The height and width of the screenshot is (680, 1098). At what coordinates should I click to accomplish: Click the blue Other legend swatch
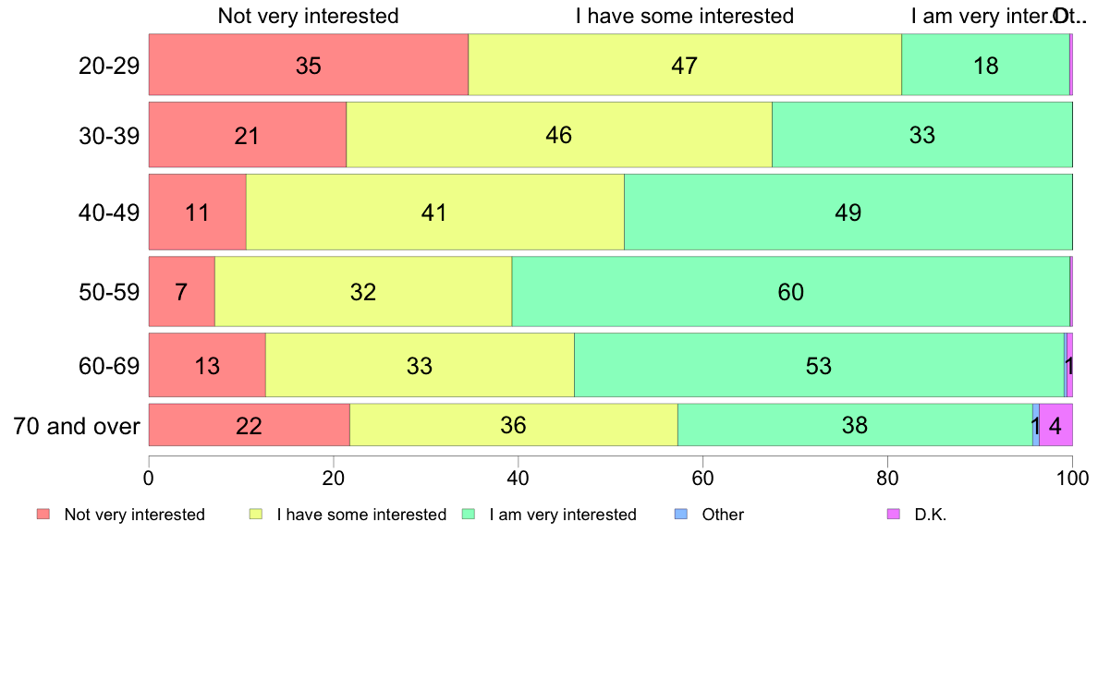(x=681, y=514)
